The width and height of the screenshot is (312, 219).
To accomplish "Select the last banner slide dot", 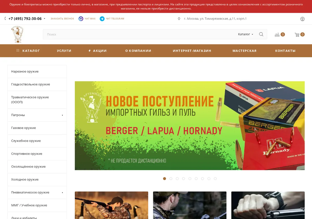I will click(x=215, y=179).
